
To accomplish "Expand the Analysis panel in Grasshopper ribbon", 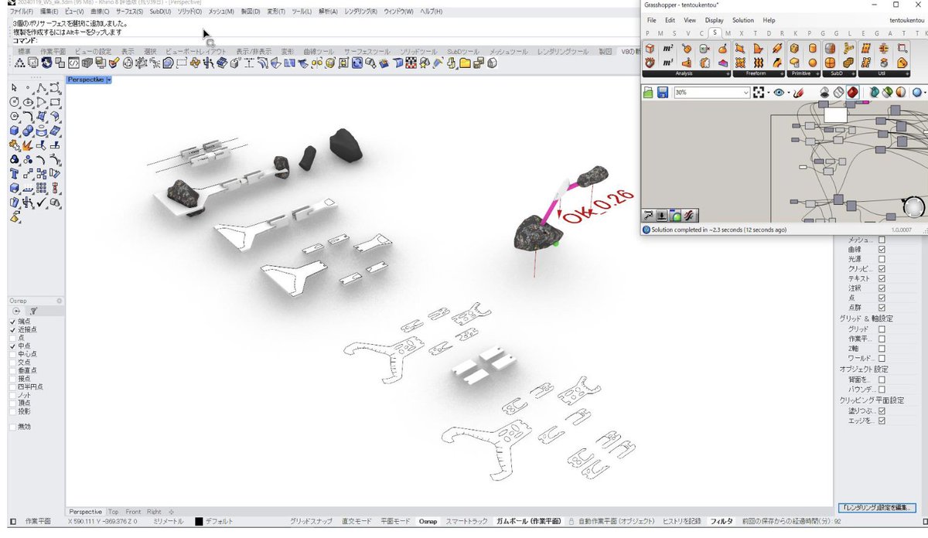I will click(x=728, y=74).
